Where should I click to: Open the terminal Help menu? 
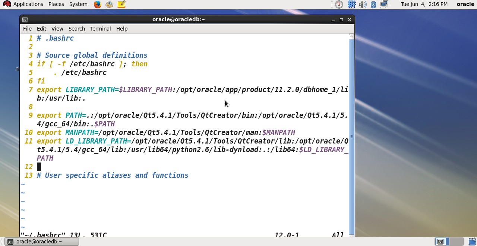click(x=122, y=29)
